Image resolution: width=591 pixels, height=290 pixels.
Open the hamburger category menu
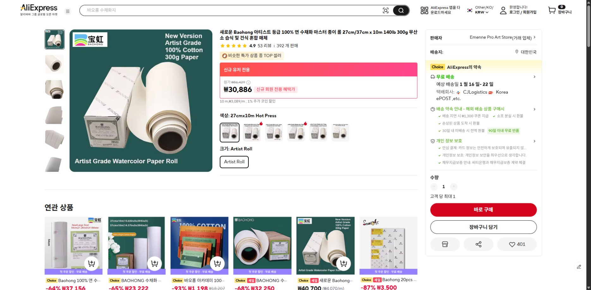coord(68,11)
